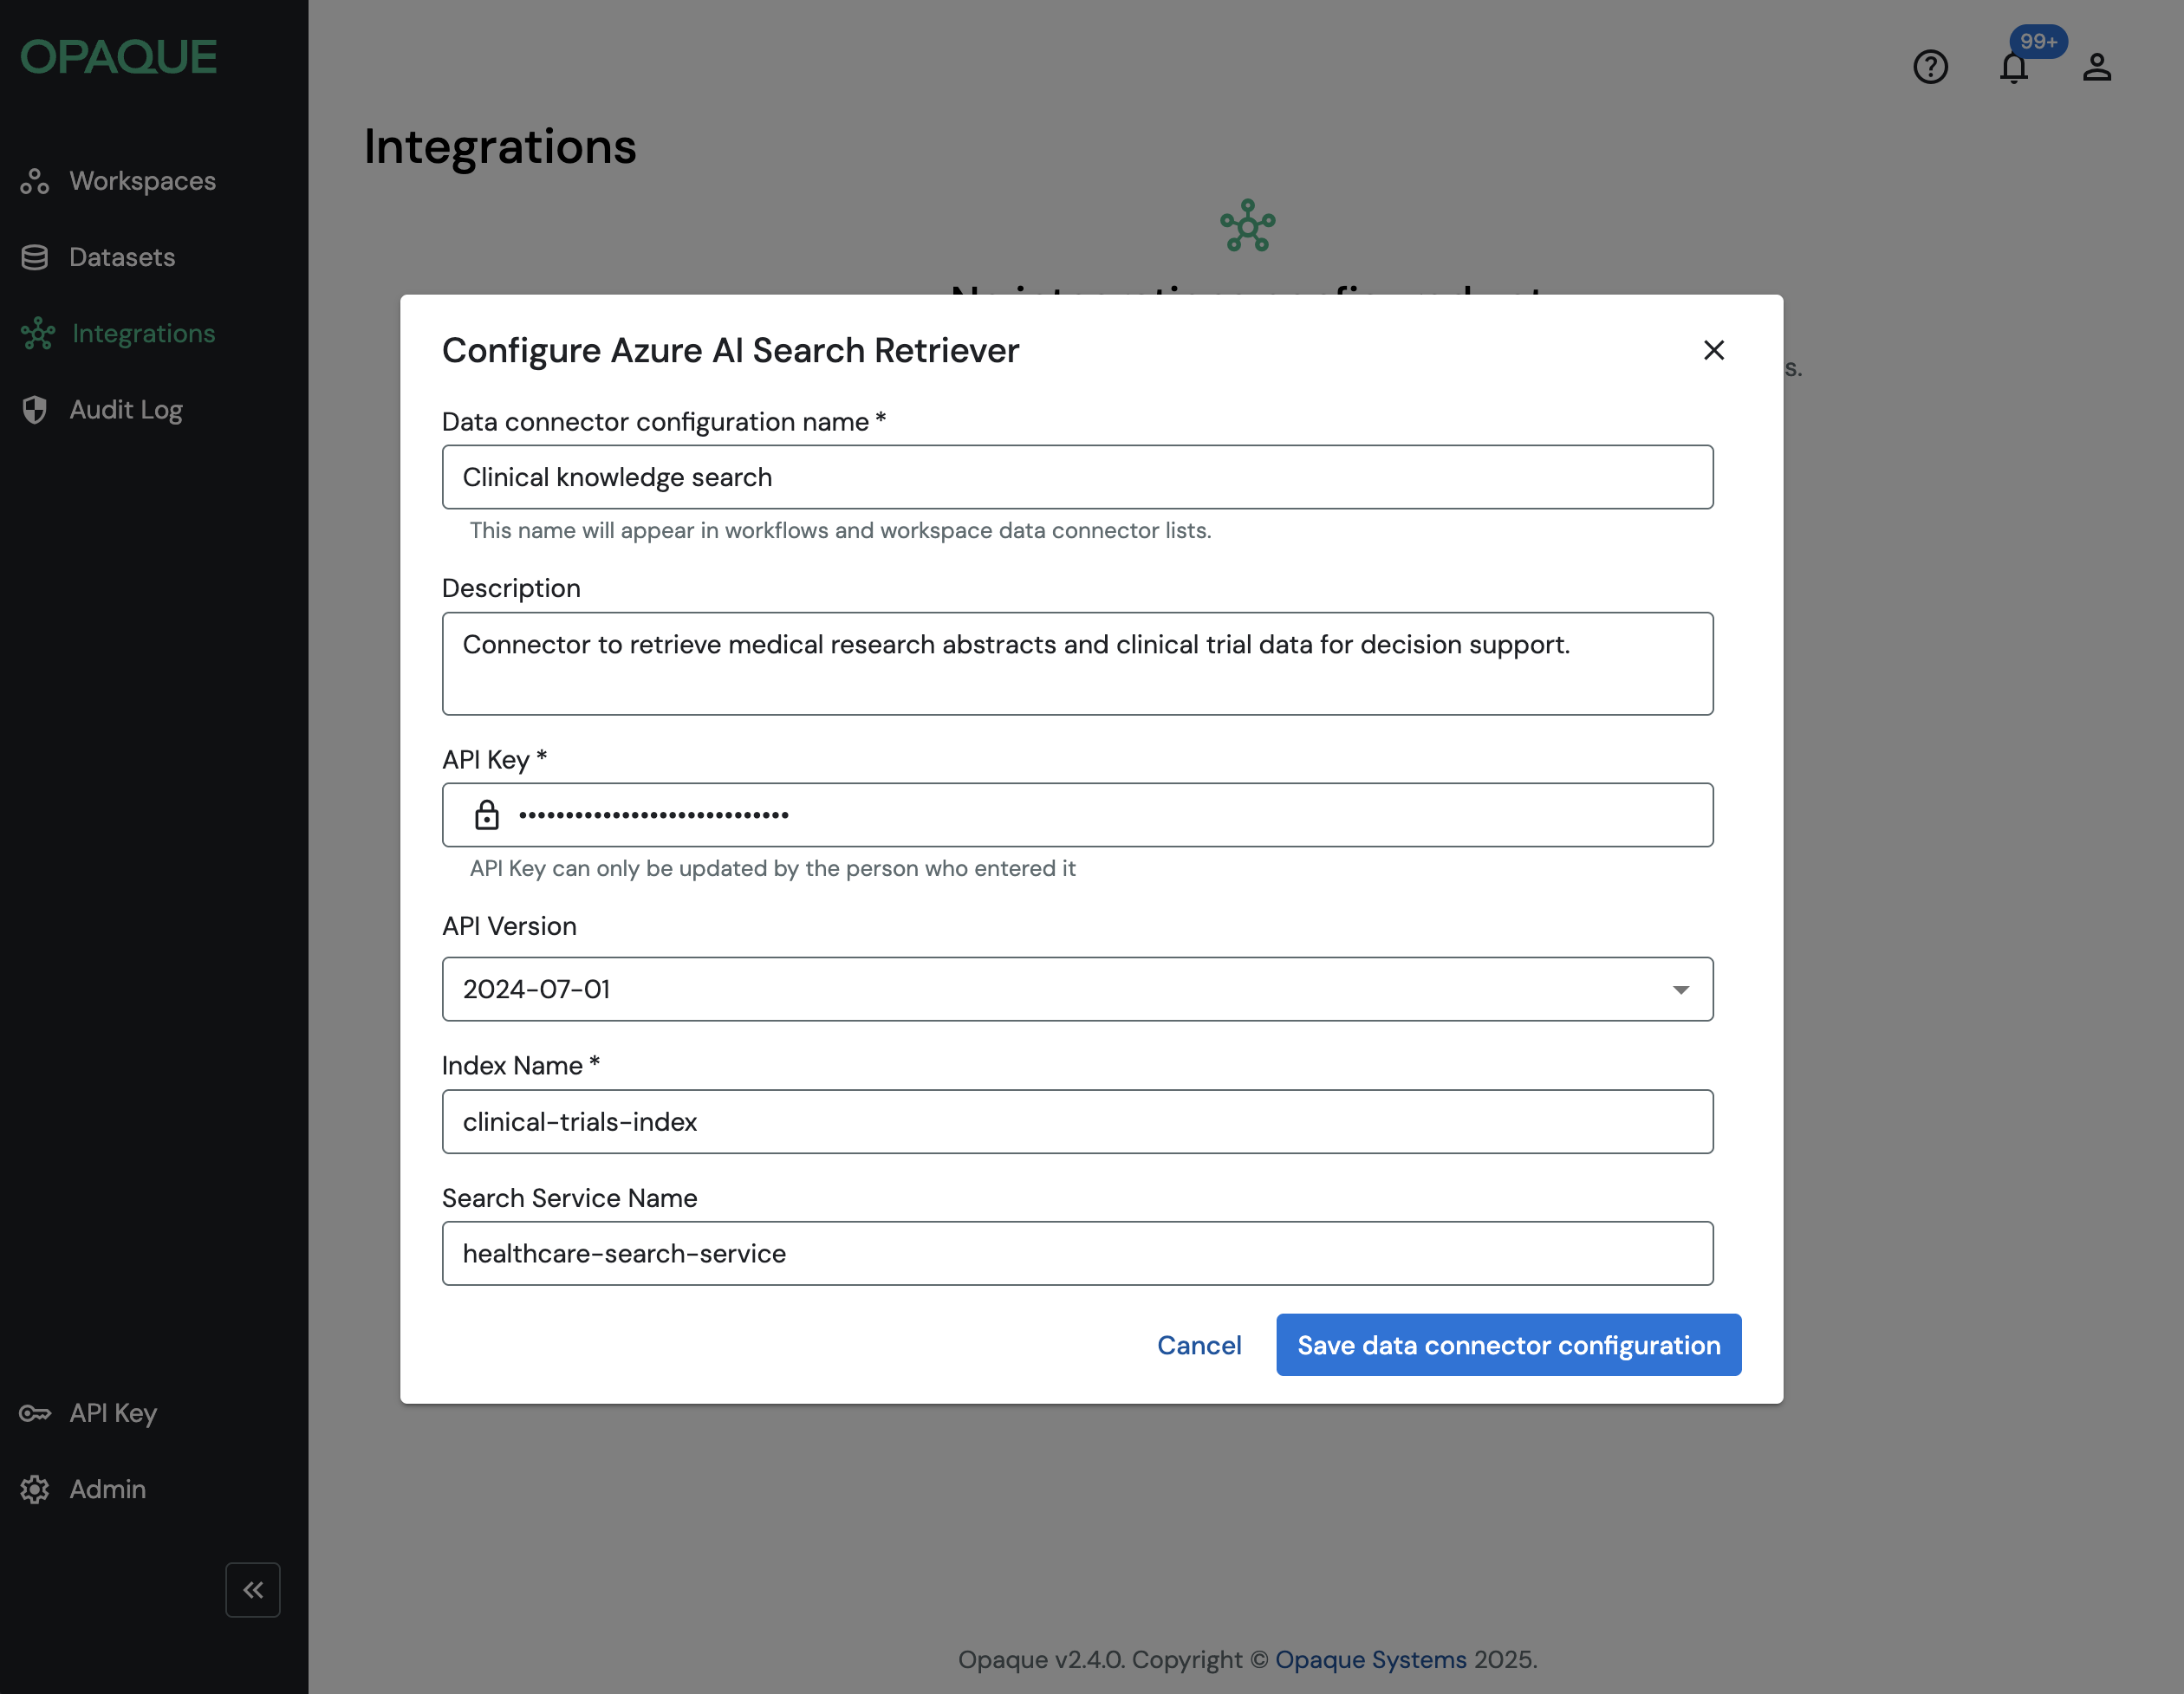This screenshot has width=2184, height=1694.
Task: Collapse the sidebar with double-chevron button
Action: pyautogui.click(x=253, y=1589)
